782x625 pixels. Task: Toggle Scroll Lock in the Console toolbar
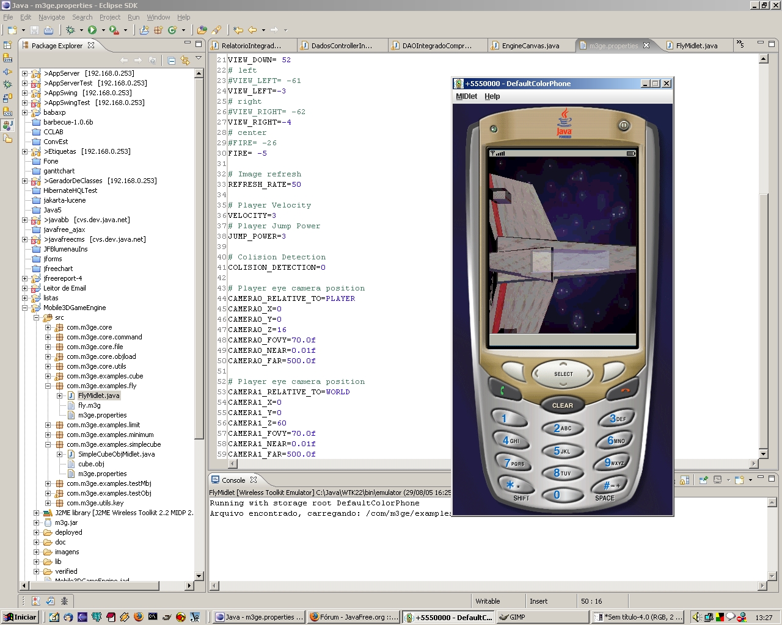(685, 480)
